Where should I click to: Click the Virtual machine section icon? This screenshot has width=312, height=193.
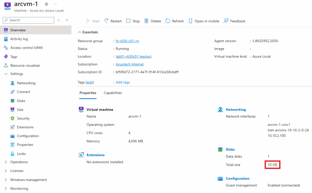[x=81, y=109]
